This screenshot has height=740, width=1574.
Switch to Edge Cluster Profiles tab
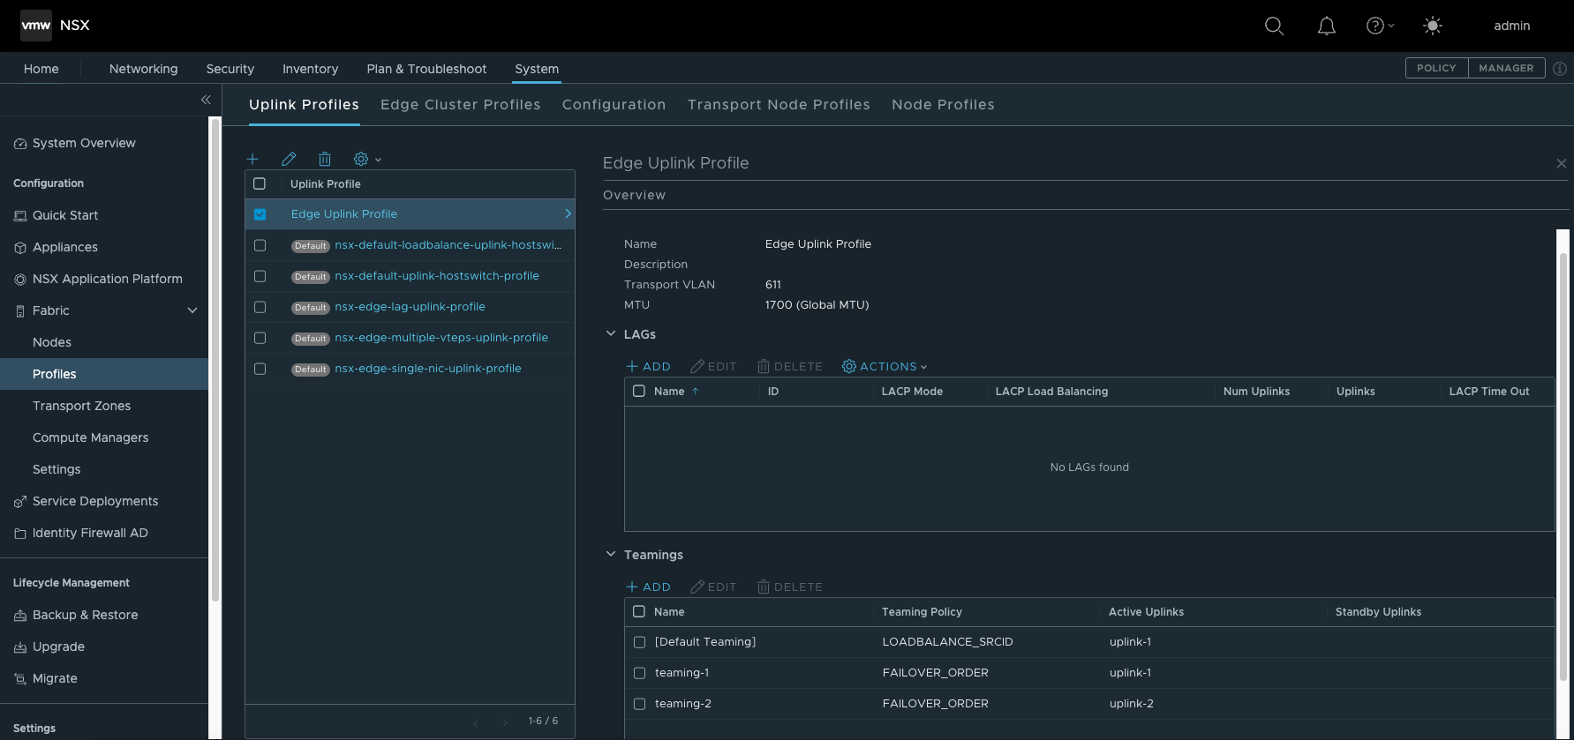461,104
